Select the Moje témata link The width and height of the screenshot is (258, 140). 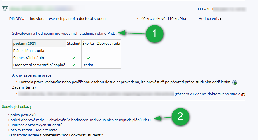pyautogui.click(x=47, y=130)
